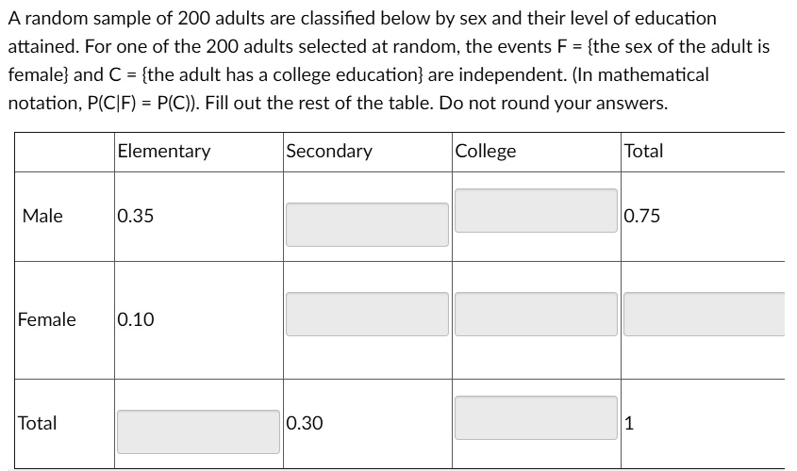Click the Male Secondary input field
The height and width of the screenshot is (471, 797).
367,224
